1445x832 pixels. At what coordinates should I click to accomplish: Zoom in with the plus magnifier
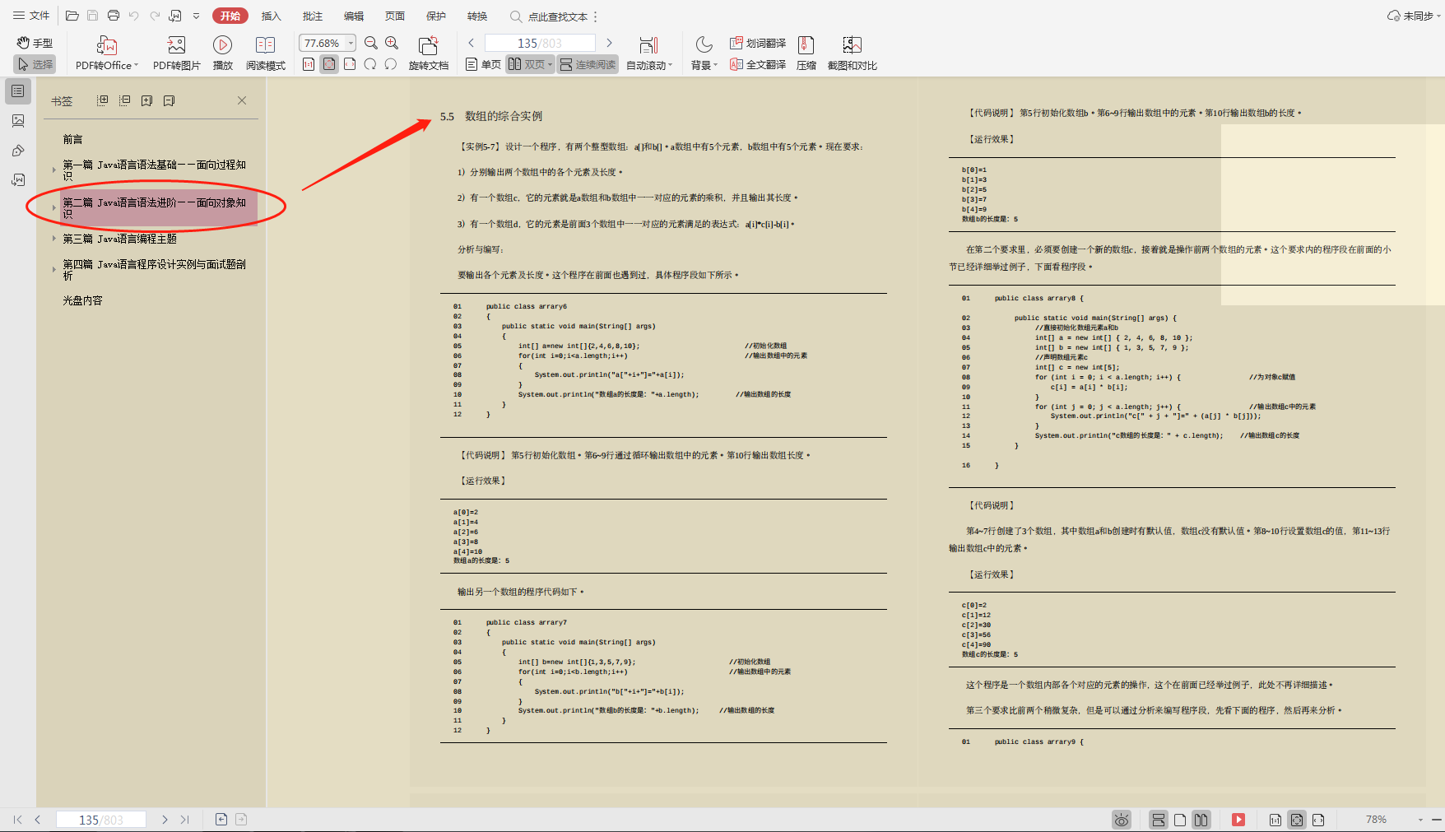(392, 43)
